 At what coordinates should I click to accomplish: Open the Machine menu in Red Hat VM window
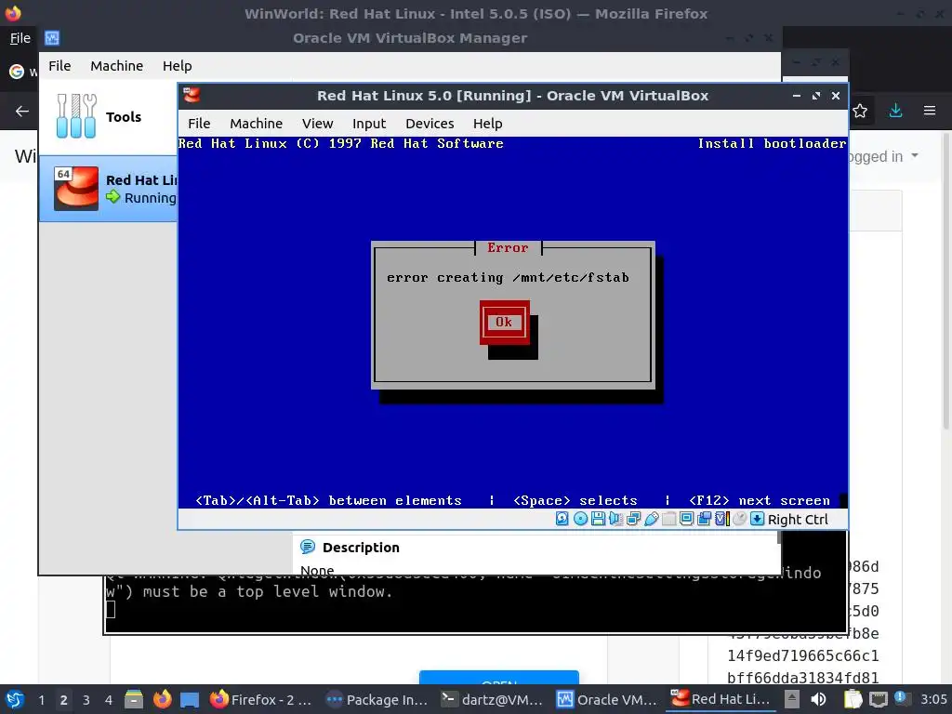(257, 124)
